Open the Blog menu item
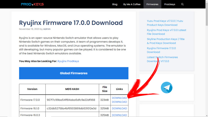This screenshot has height=117, width=208. pos(115,4)
